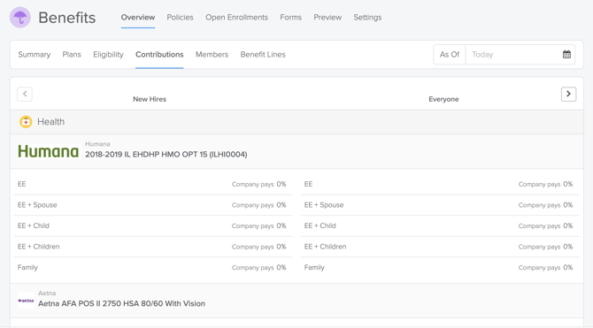Click the As Of date field showing Today

click(x=520, y=55)
